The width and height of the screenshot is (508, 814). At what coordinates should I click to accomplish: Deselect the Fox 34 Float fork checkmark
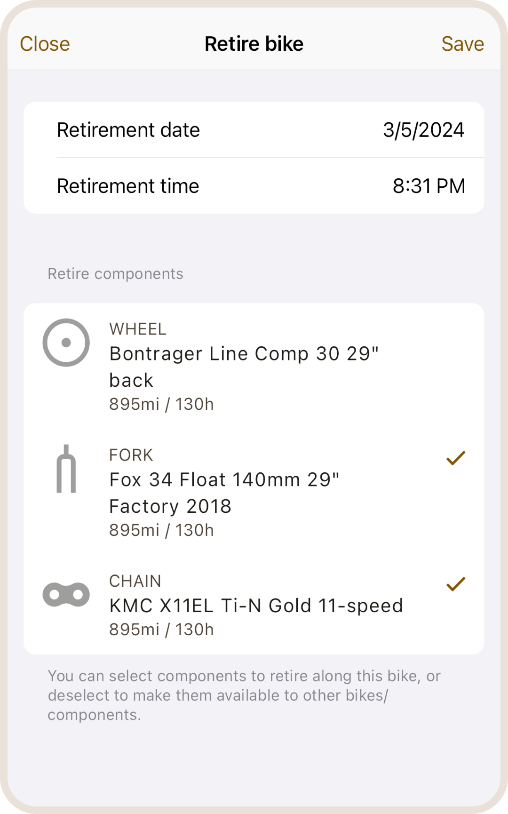(x=455, y=458)
